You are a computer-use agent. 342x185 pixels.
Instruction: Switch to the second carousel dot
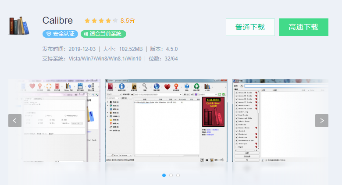(x=171, y=175)
